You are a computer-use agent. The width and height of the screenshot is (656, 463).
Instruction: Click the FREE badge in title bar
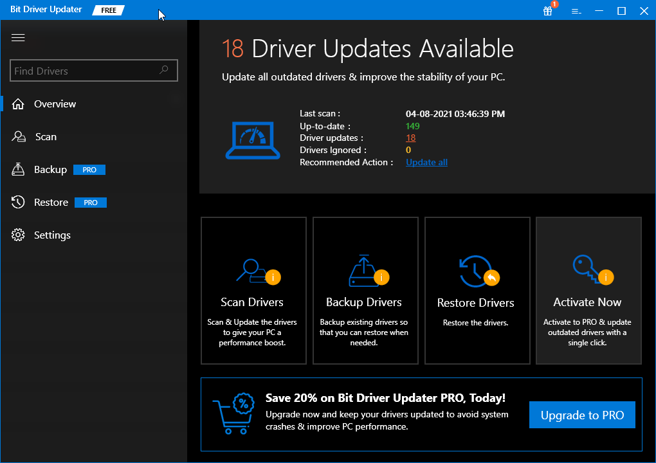109,10
